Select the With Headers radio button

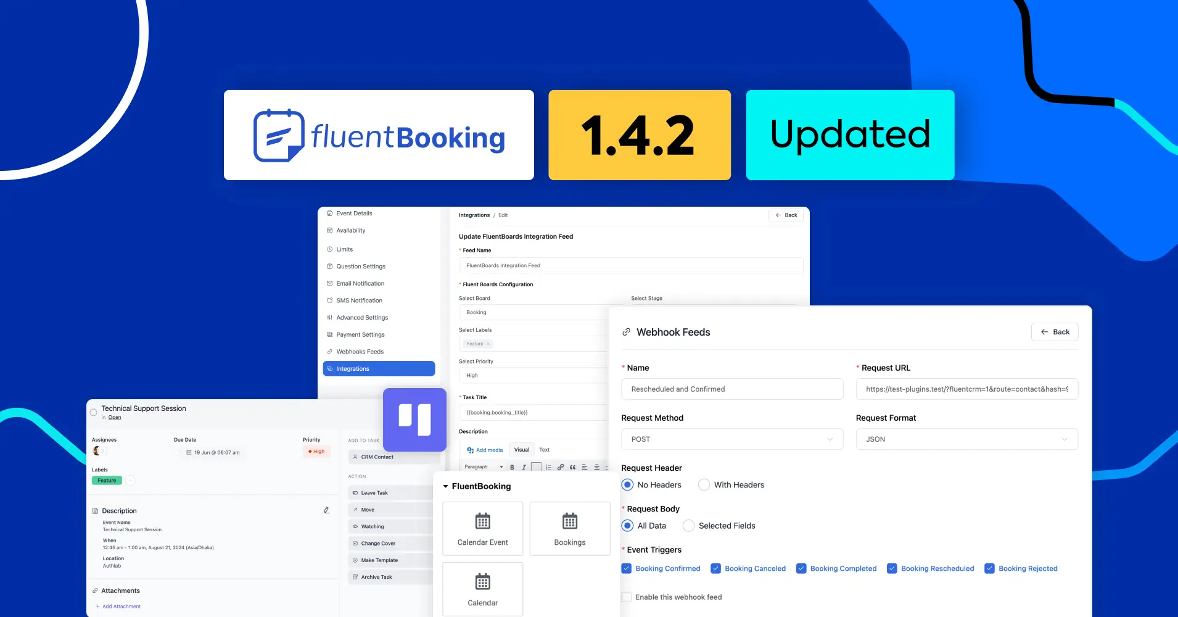pyautogui.click(x=704, y=485)
